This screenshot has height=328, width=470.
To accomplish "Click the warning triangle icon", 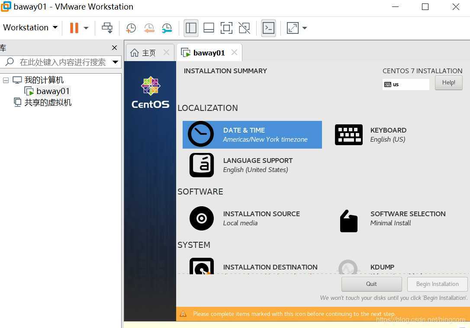I will pyautogui.click(x=183, y=314).
